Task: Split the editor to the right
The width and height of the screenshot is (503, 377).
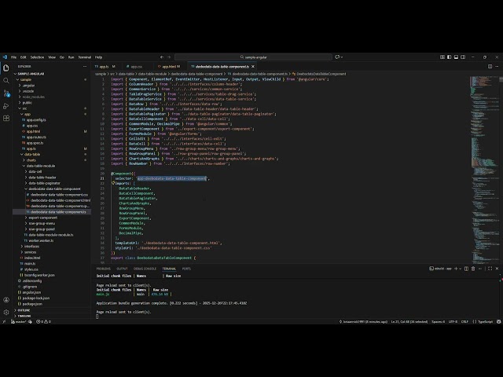Action: 490,66
